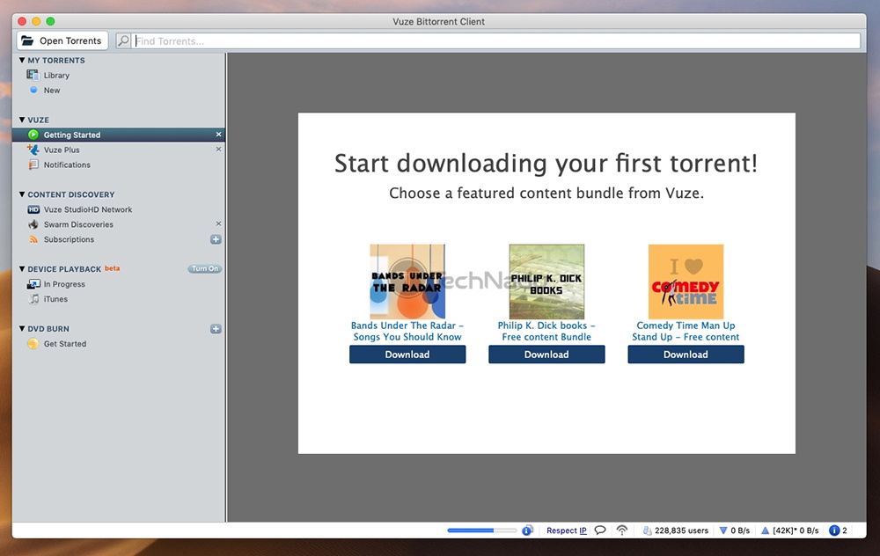Click the Open Torrents folder icon
This screenshot has width=880, height=556.
coord(27,40)
